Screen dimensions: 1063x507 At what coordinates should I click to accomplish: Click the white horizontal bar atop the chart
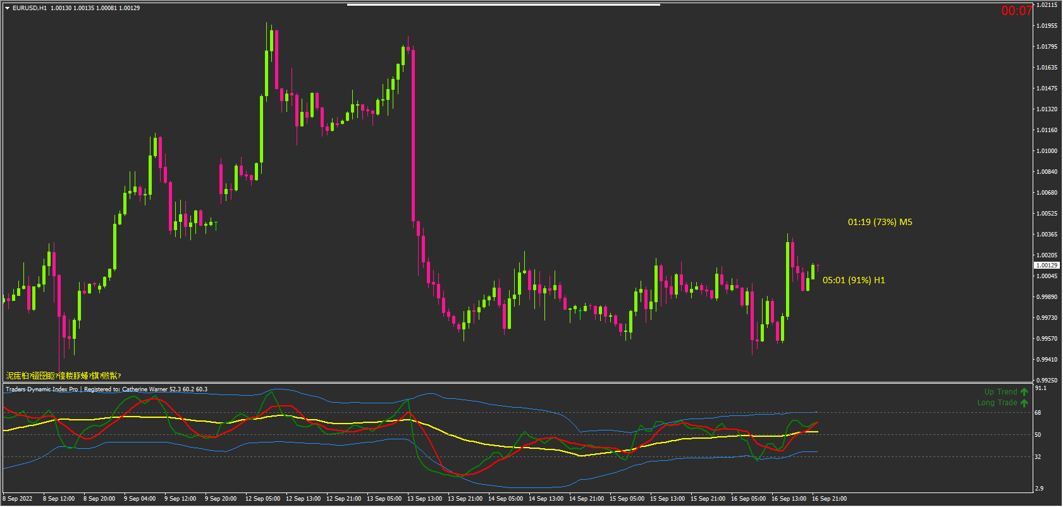503,5
